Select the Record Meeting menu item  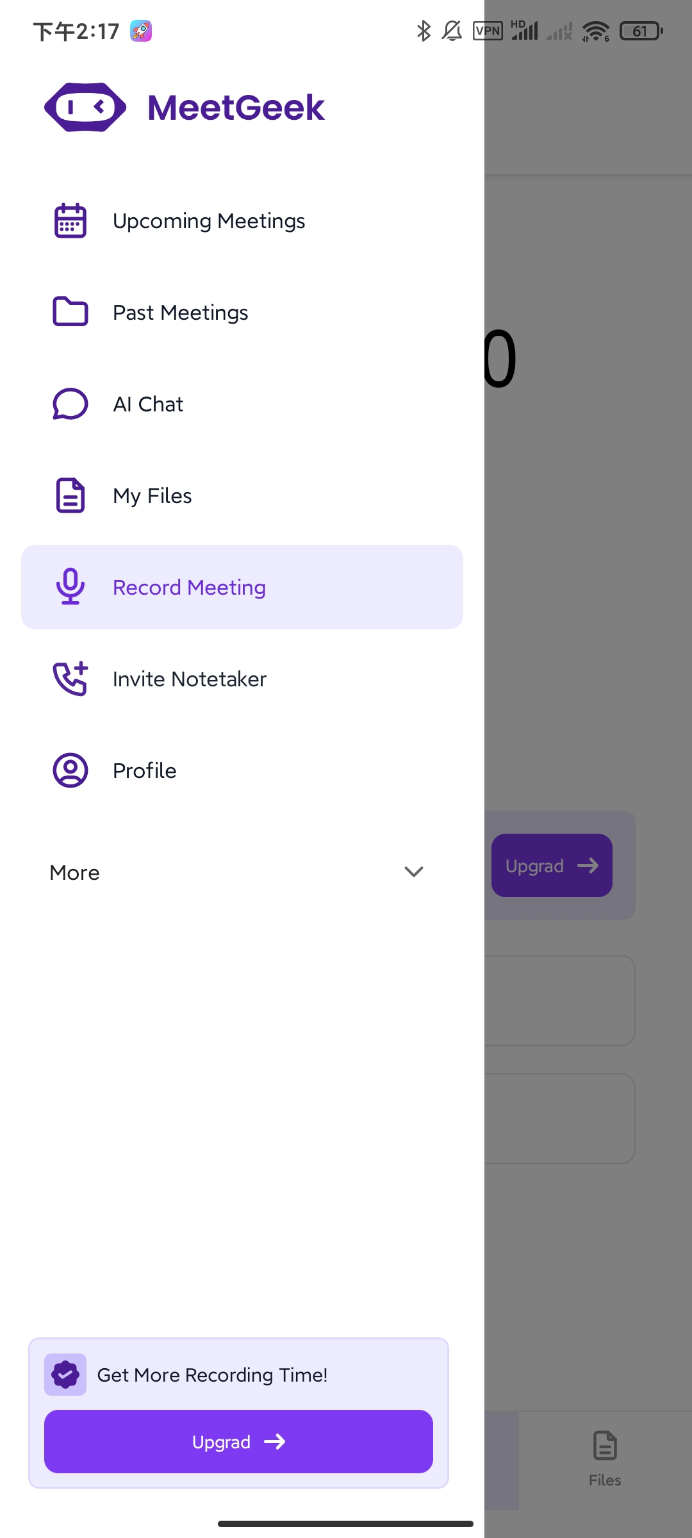(242, 587)
